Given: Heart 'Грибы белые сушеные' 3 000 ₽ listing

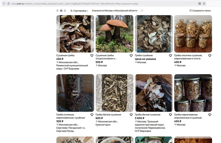Looking at the screenshot, I should point(170,115).
